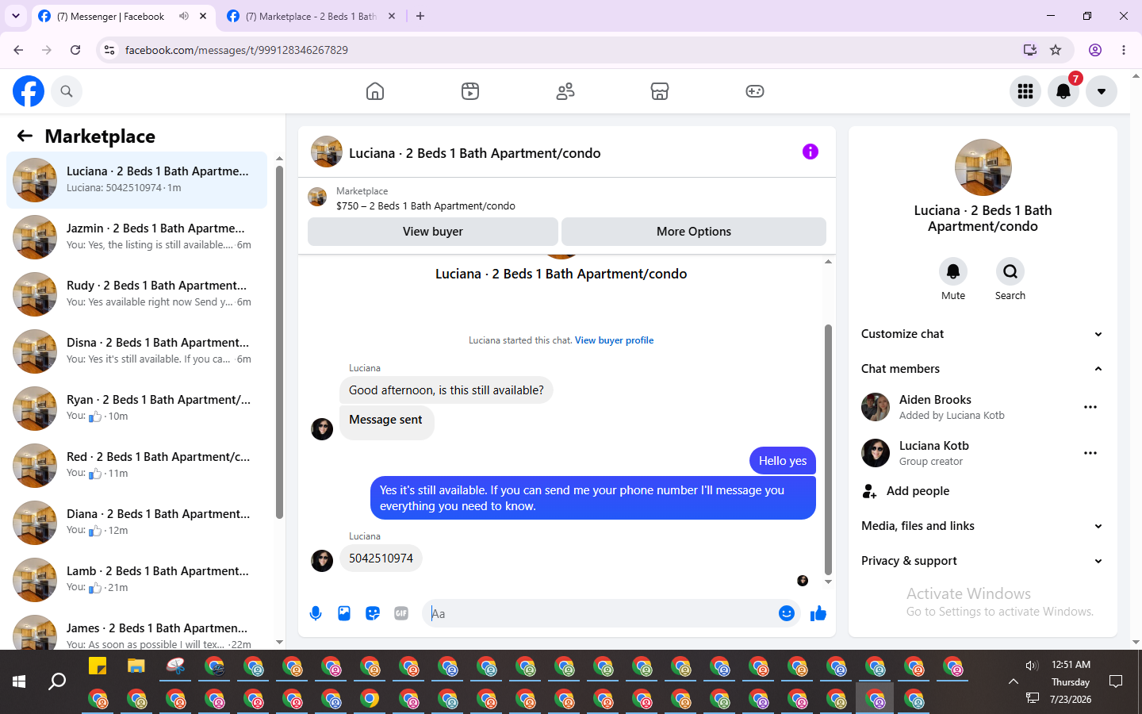Open the conversation information icon
This screenshot has width=1142, height=714.
pyautogui.click(x=810, y=152)
